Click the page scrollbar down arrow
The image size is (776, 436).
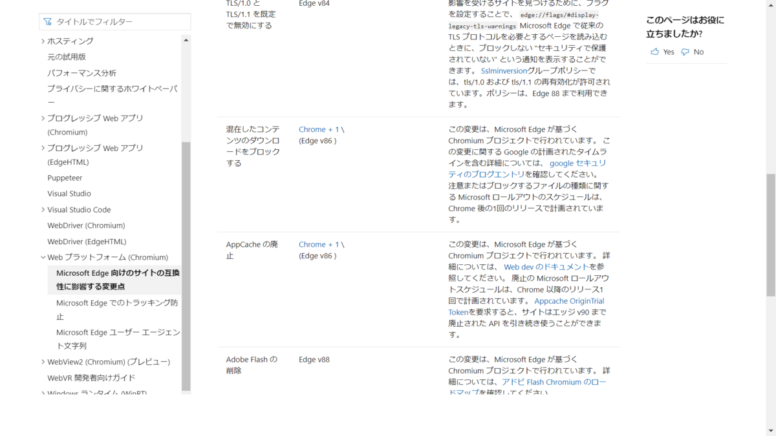[x=771, y=431]
